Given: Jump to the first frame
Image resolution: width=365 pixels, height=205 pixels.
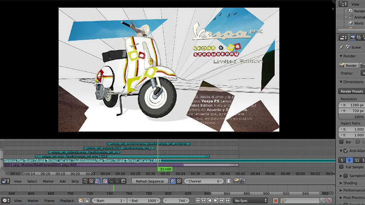Looking at the screenshot, I should pyautogui.click(x=197, y=200).
